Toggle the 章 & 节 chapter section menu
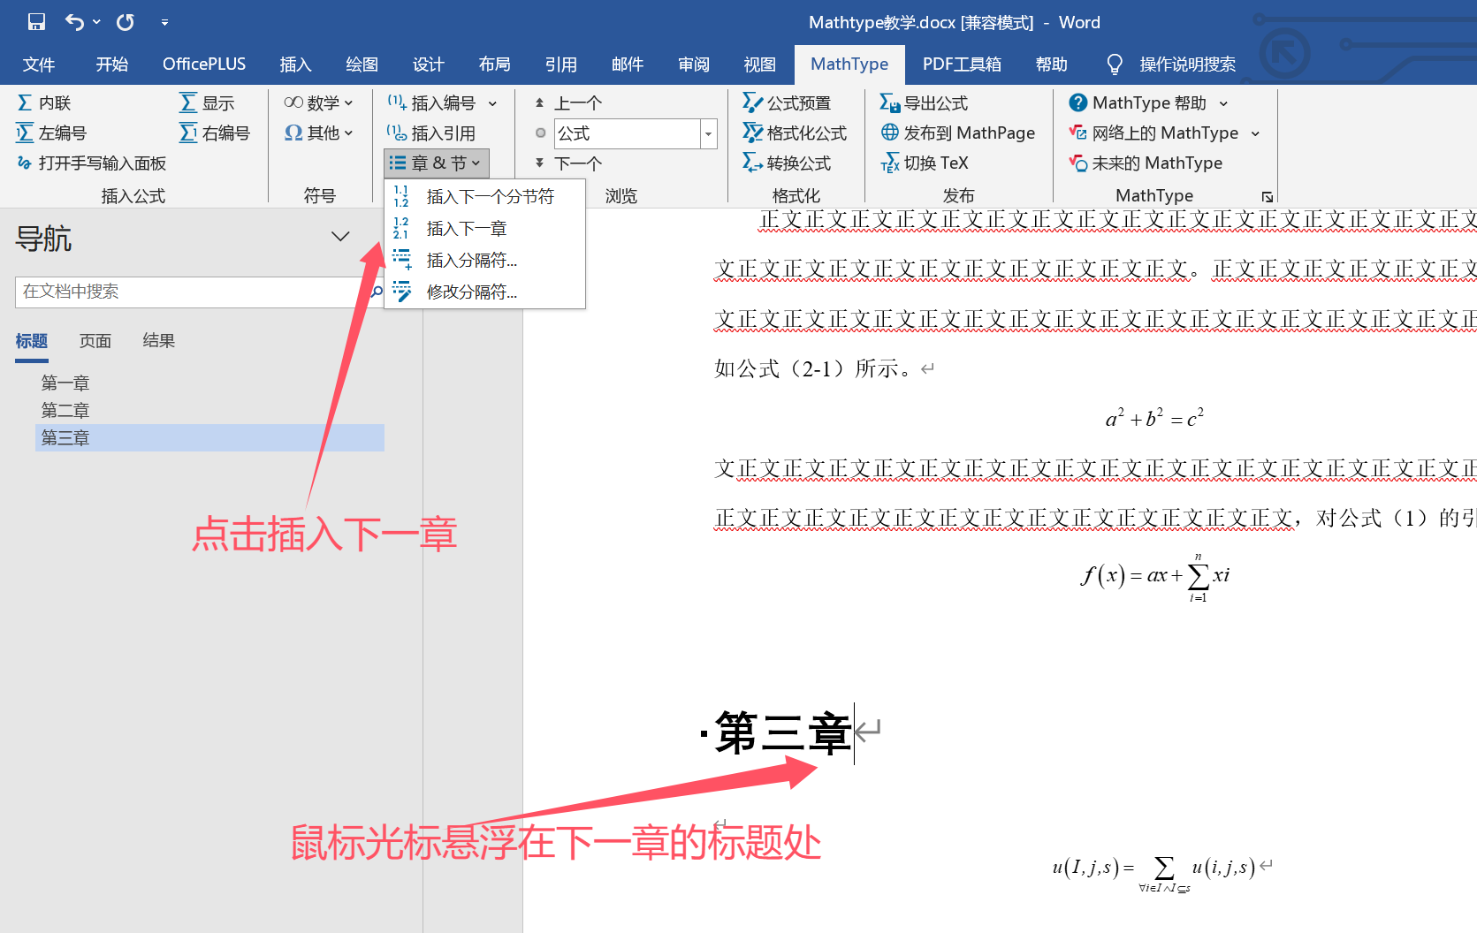1477x933 pixels. click(437, 163)
